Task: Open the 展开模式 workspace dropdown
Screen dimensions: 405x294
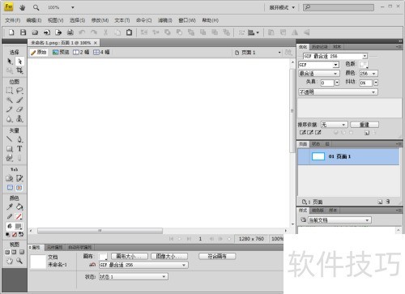Action: (x=282, y=7)
